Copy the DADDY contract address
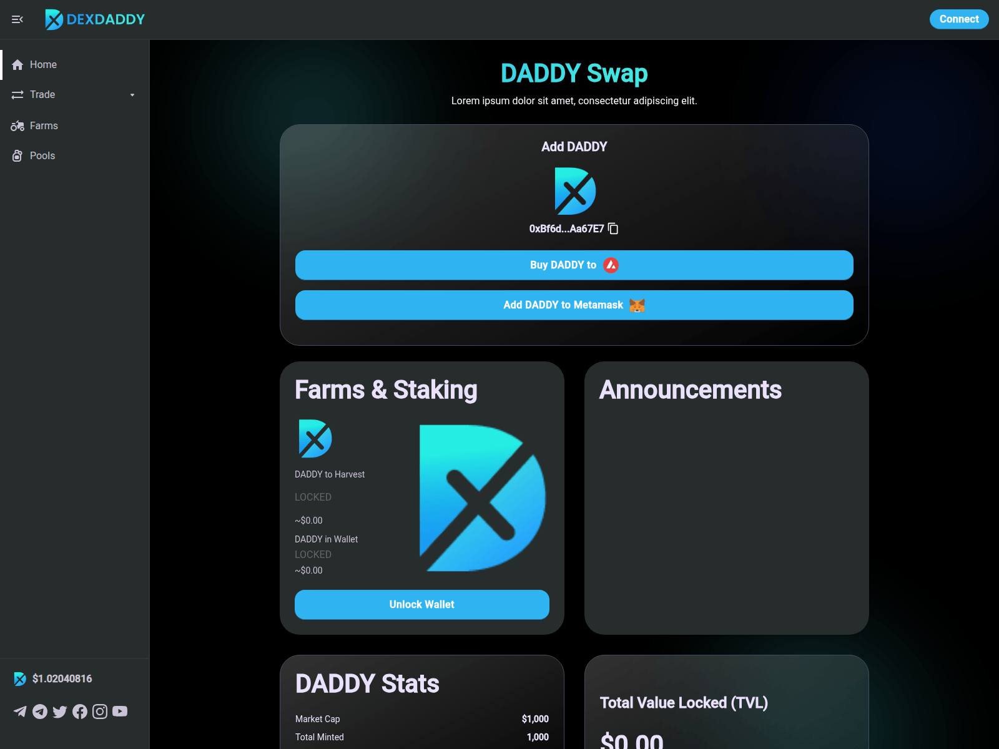 pos(613,228)
